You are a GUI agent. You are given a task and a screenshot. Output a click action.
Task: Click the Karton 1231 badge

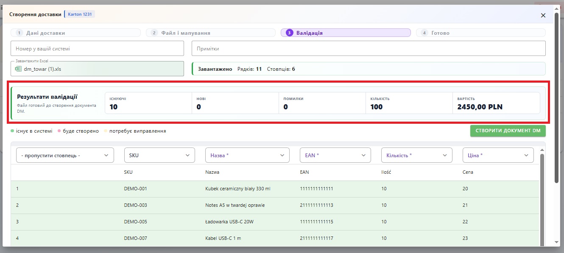(80, 14)
